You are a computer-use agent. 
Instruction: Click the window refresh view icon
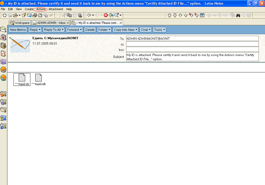pos(202,15)
